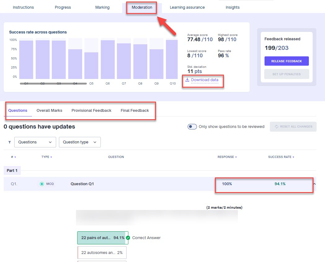This screenshot has width=325, height=262.
Task: Sort by the RESPONSE column header
Action: 227,157
